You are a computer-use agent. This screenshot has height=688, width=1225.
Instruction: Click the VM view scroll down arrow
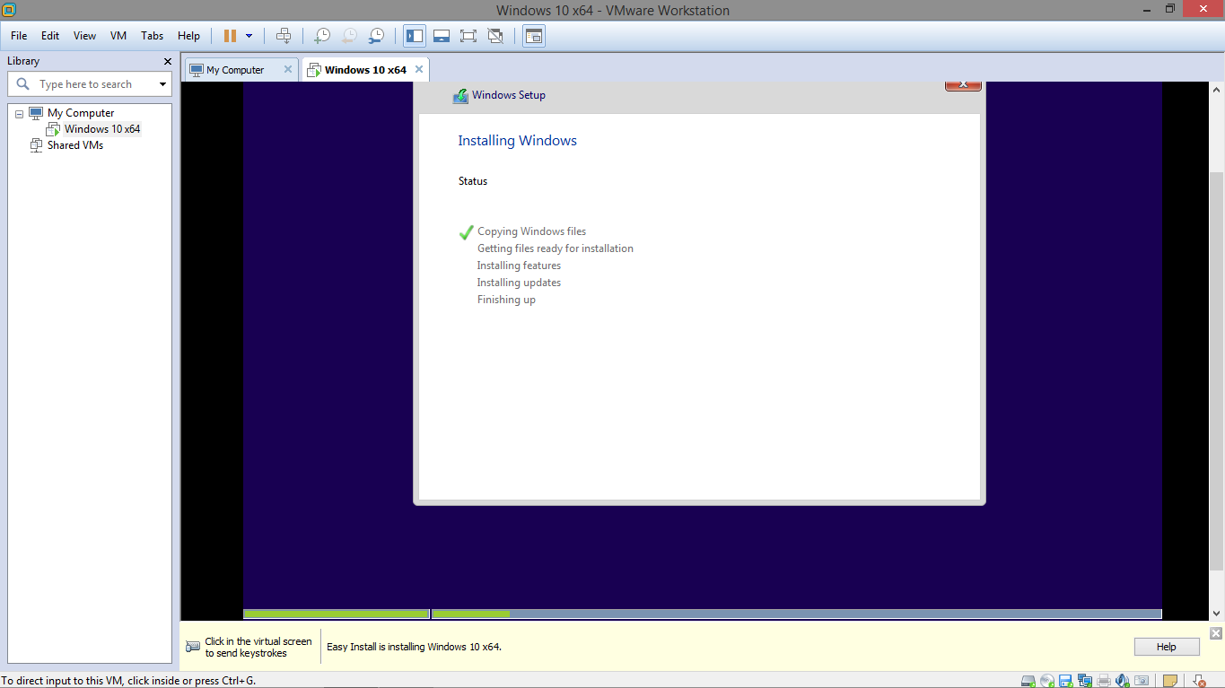pyautogui.click(x=1217, y=614)
